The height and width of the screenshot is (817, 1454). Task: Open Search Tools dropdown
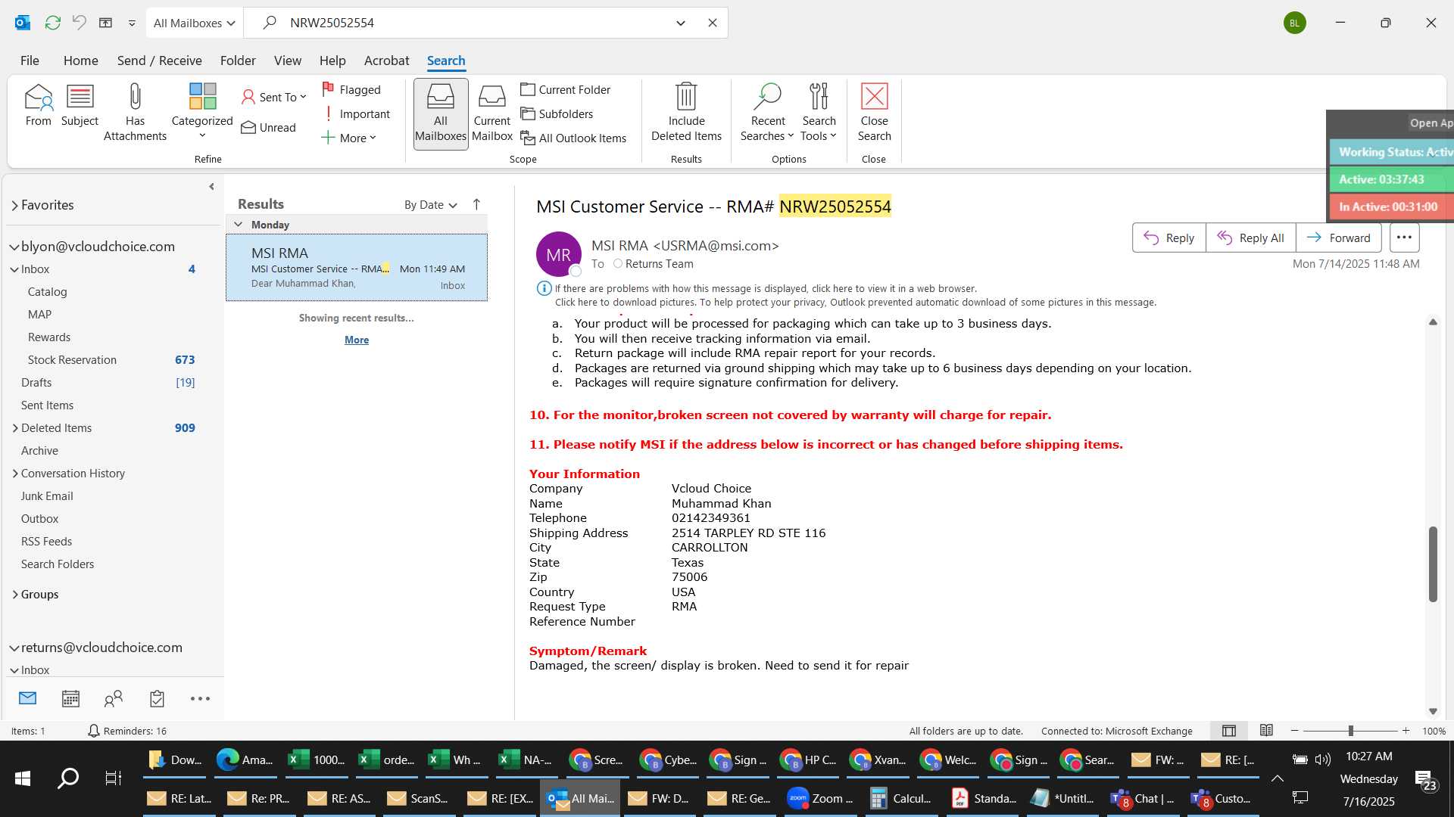819,113
